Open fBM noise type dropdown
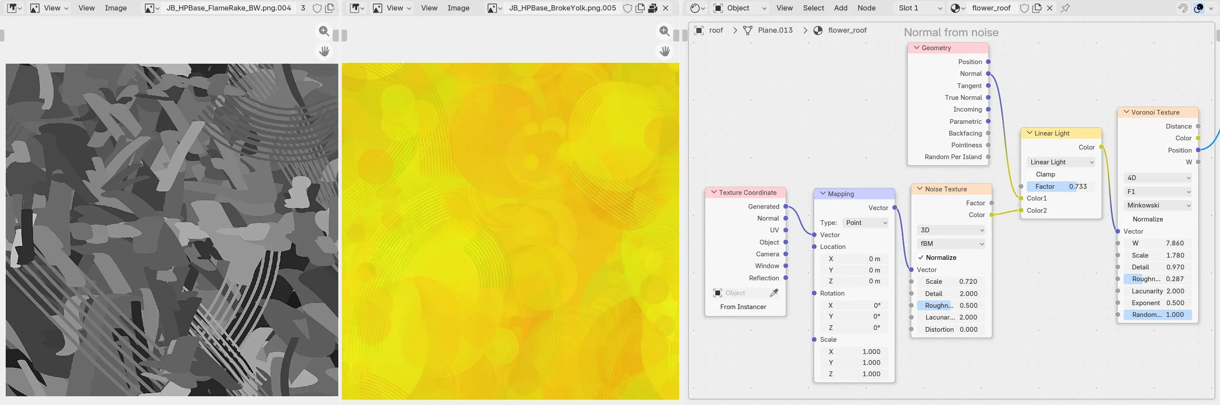Image resolution: width=1220 pixels, height=405 pixels. [951, 243]
